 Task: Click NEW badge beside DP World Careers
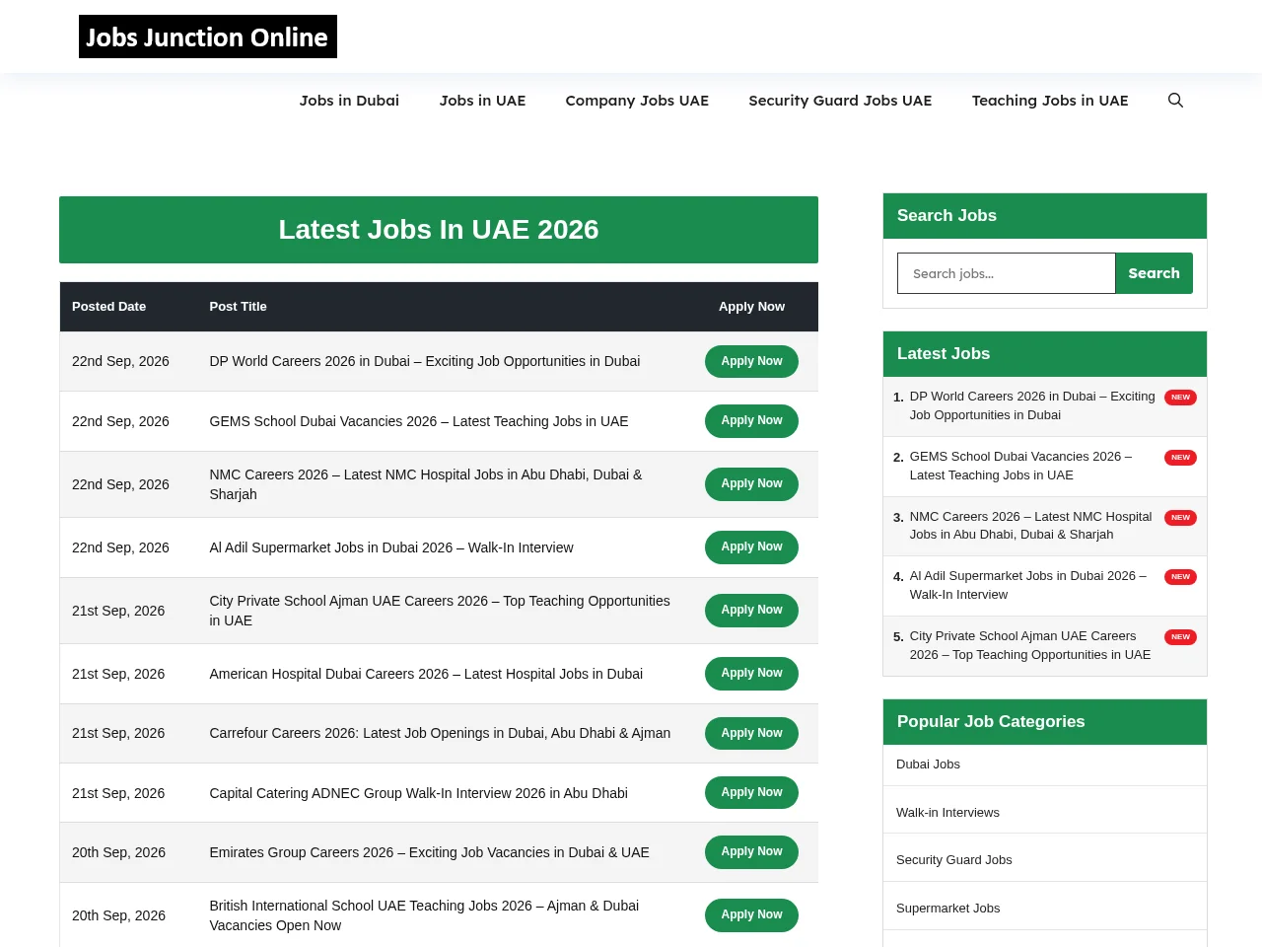tap(1180, 398)
